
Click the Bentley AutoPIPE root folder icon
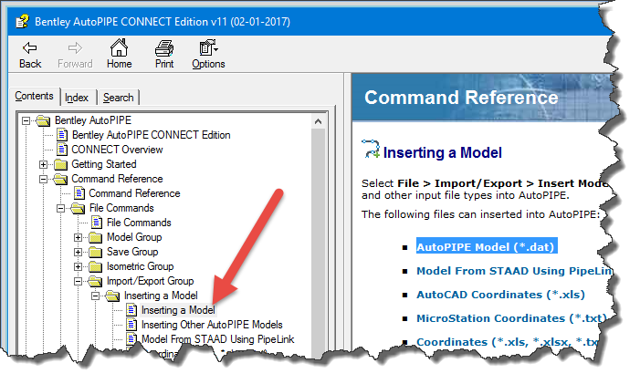tap(43, 120)
